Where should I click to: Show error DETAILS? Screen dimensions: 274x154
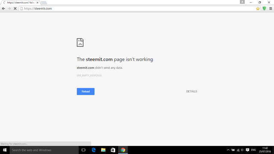pos(191,92)
